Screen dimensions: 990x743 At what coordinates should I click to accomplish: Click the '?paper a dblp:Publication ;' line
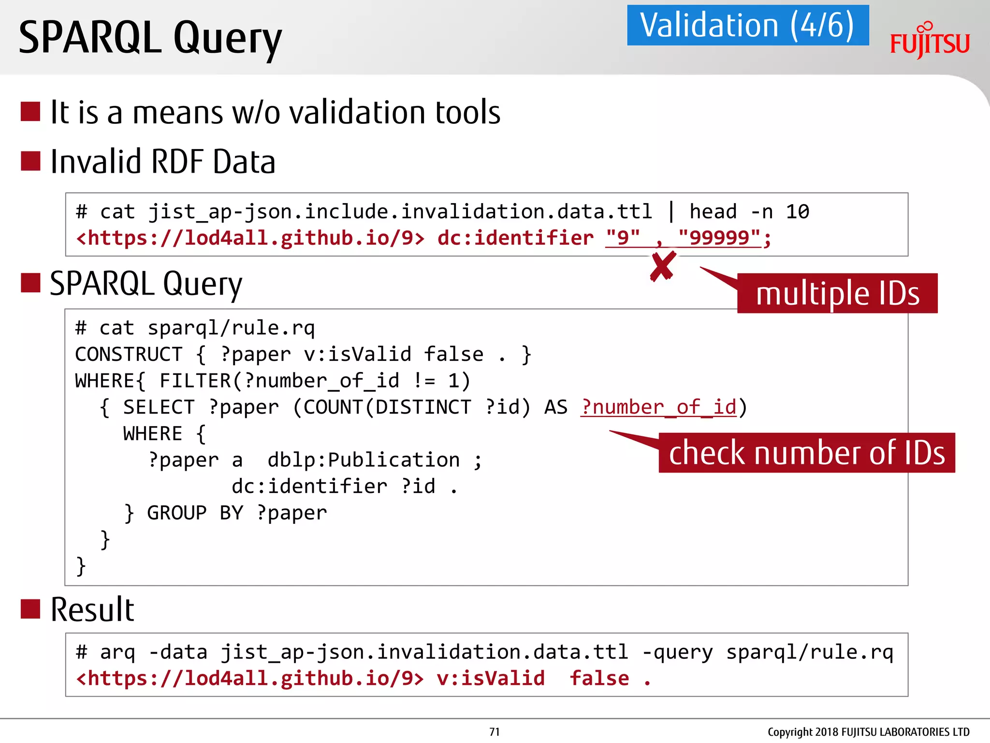(x=315, y=460)
